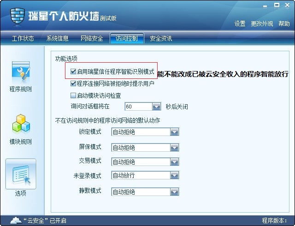Select the 访问控制 tab

pos(127,38)
